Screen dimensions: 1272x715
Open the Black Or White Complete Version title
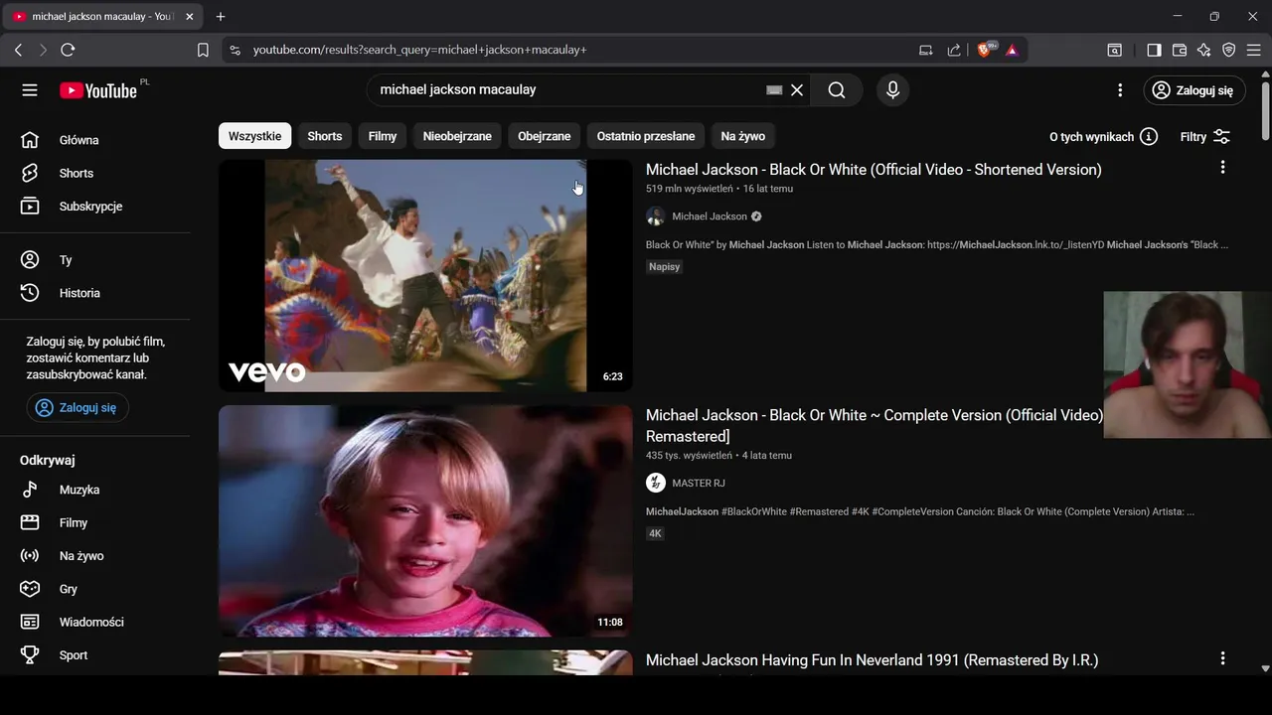[x=874, y=426]
